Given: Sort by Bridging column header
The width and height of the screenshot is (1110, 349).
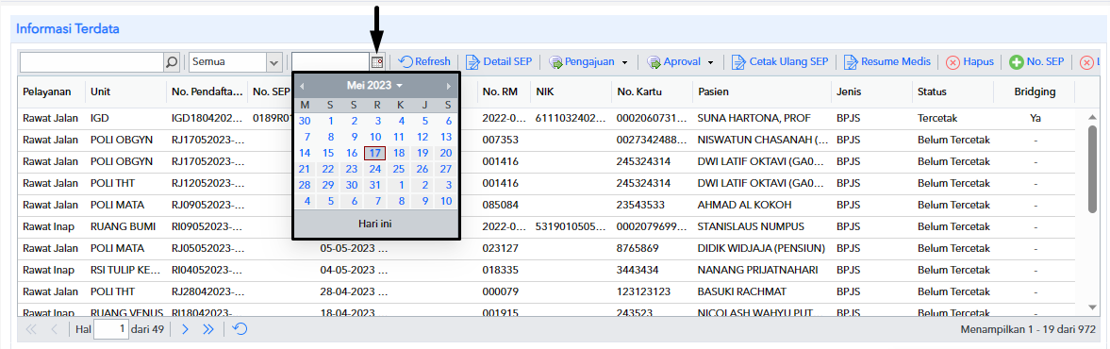Looking at the screenshot, I should (1035, 92).
